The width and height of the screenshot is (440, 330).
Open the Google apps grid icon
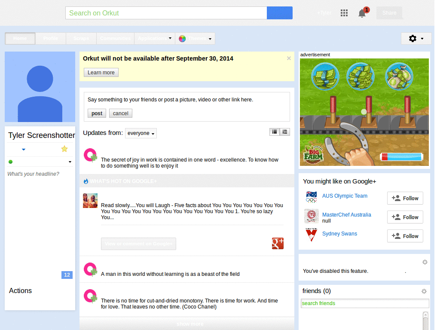[x=344, y=13]
